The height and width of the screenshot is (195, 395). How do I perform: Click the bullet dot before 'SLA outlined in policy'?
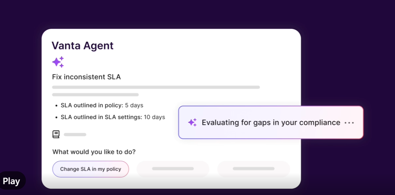[56, 106]
